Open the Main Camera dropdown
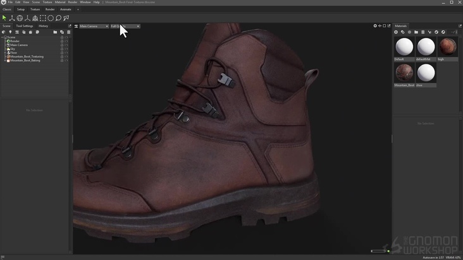The height and width of the screenshot is (260, 463). point(94,27)
